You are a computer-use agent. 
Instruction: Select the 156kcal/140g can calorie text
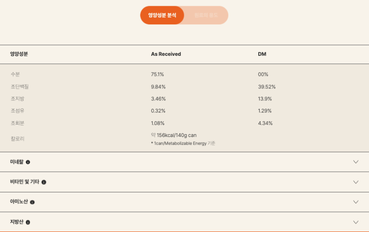click(177, 135)
